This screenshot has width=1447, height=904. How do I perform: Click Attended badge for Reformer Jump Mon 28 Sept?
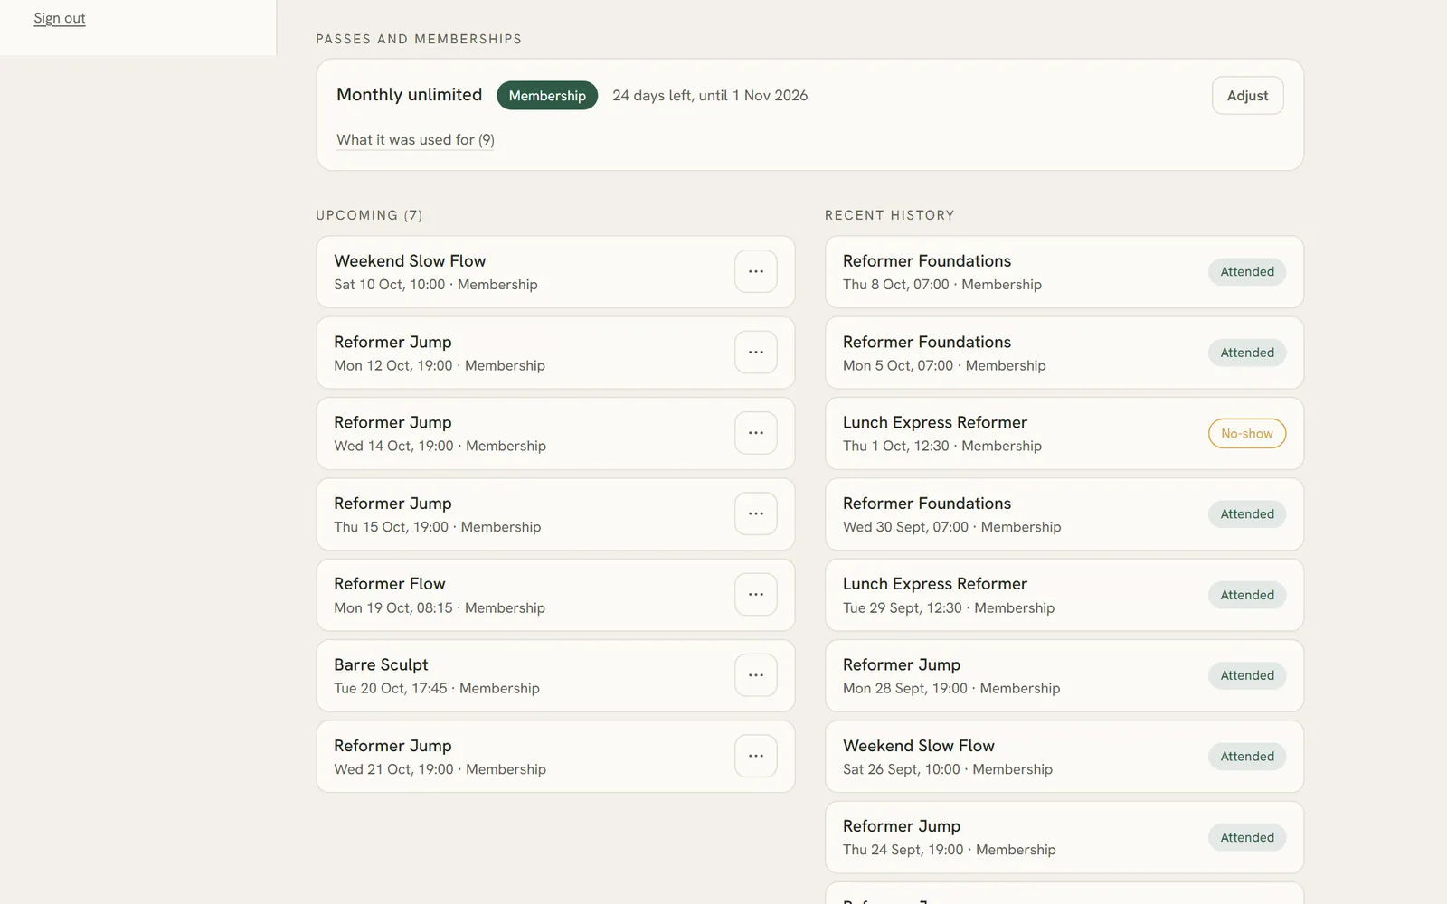click(x=1246, y=675)
